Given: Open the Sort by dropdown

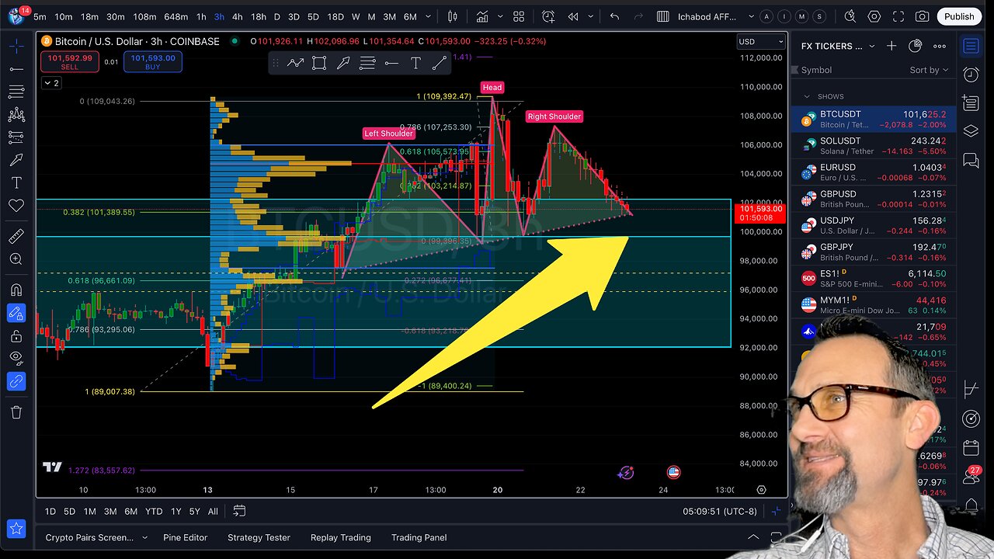Looking at the screenshot, I should (929, 70).
